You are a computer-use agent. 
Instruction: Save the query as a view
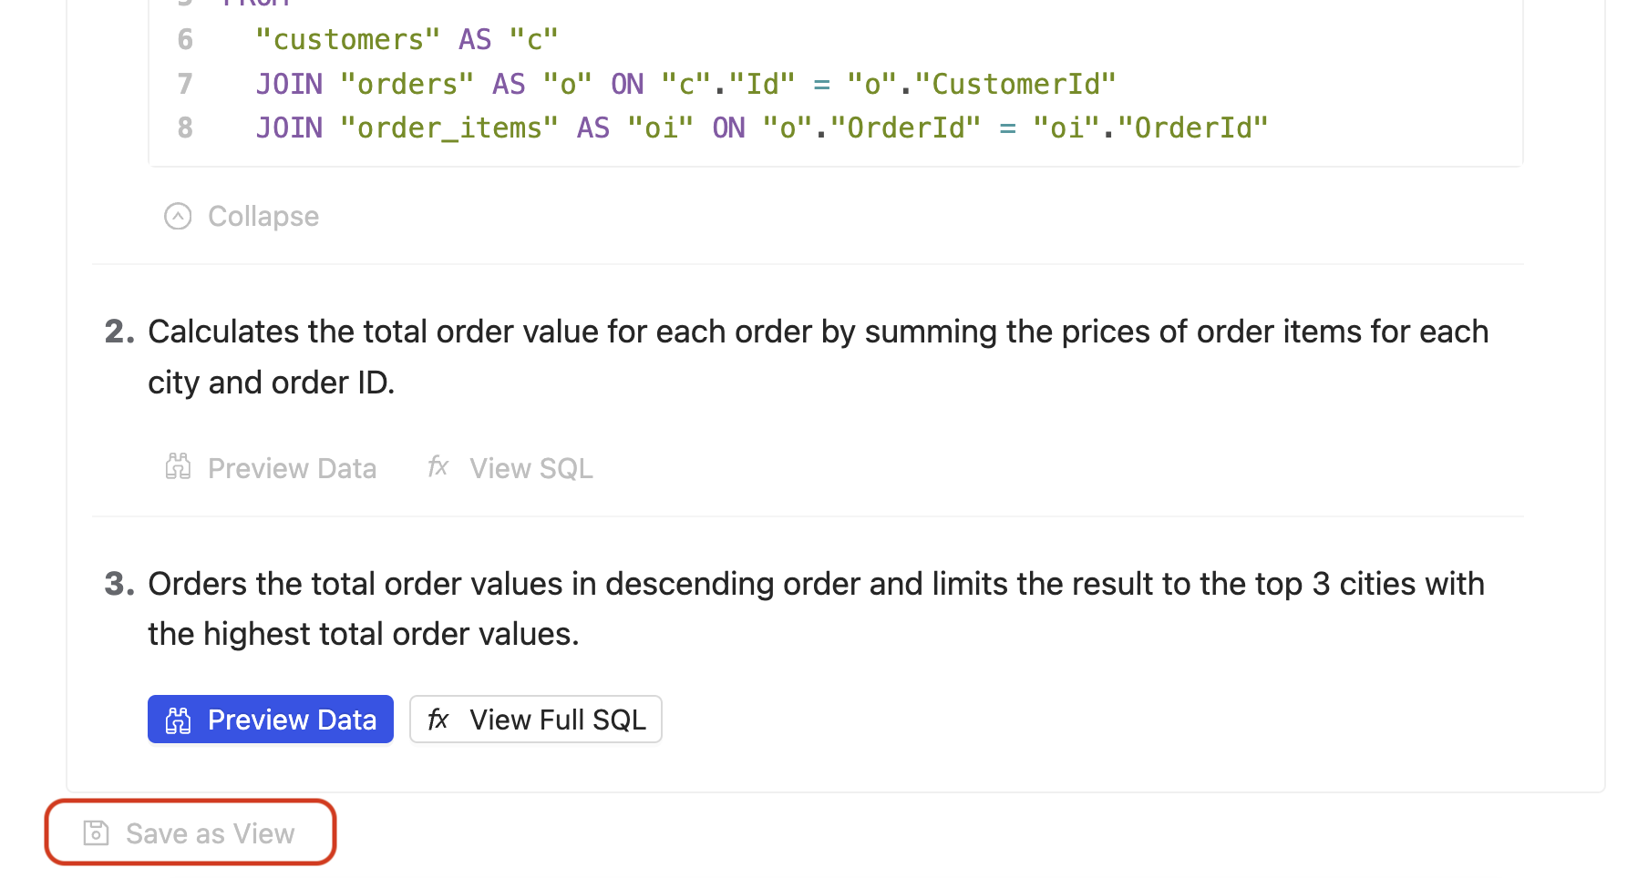click(191, 832)
